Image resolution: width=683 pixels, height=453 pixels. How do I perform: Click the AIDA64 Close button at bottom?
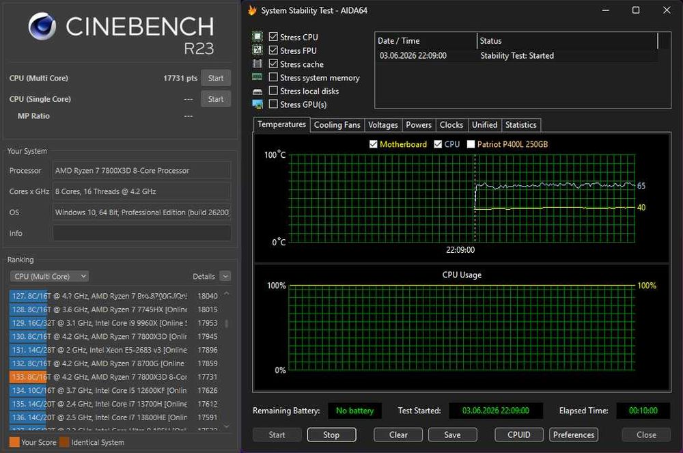coord(646,435)
